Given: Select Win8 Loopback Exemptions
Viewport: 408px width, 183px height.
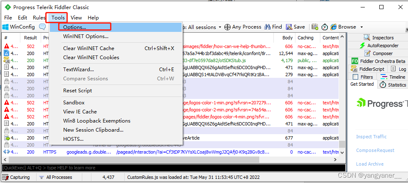Looking at the screenshot, I should coord(116,121).
